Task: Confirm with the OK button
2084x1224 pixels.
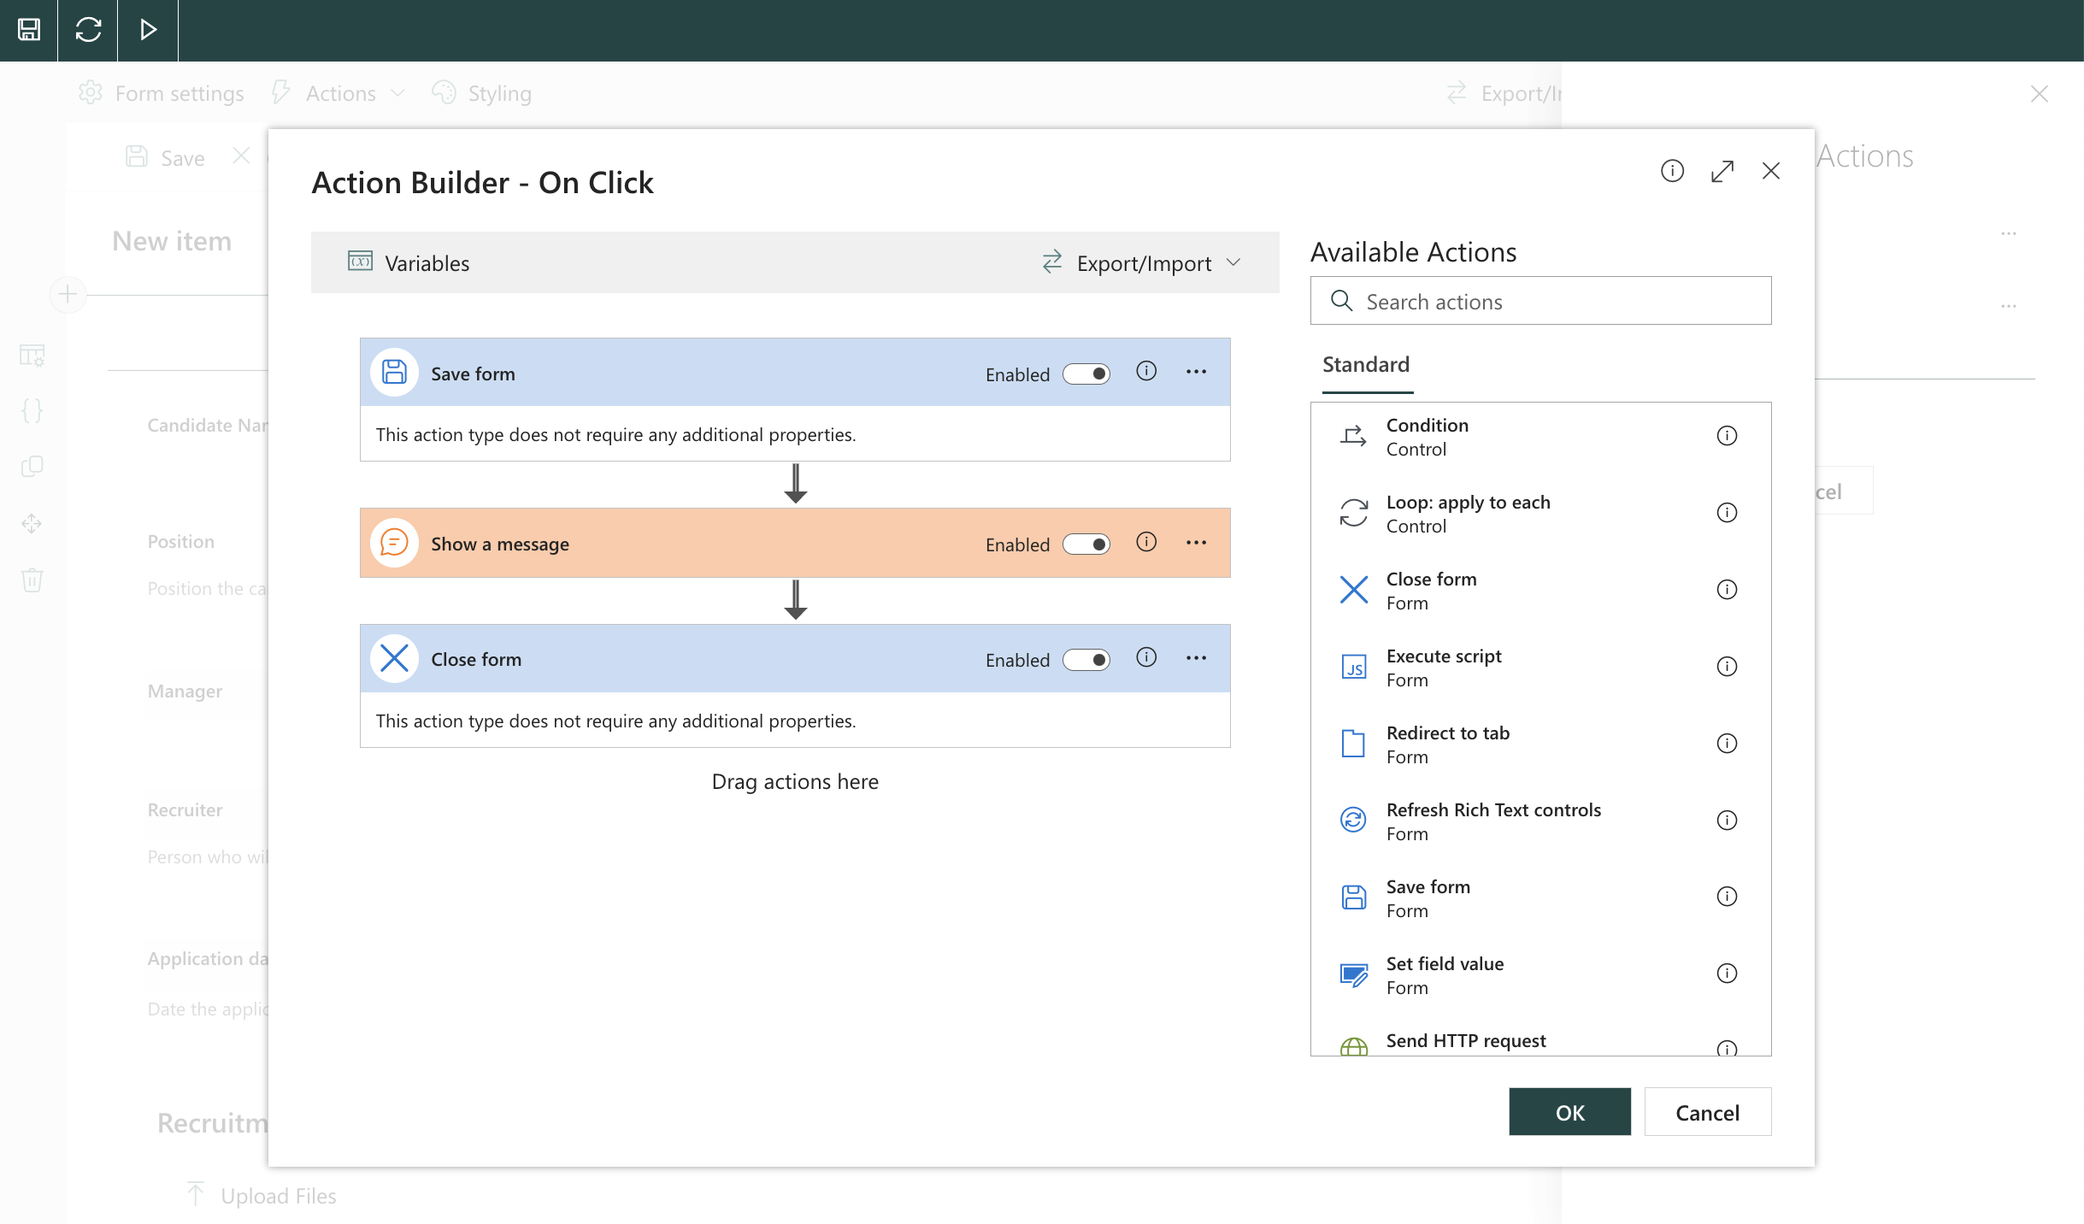Action: click(1569, 1112)
